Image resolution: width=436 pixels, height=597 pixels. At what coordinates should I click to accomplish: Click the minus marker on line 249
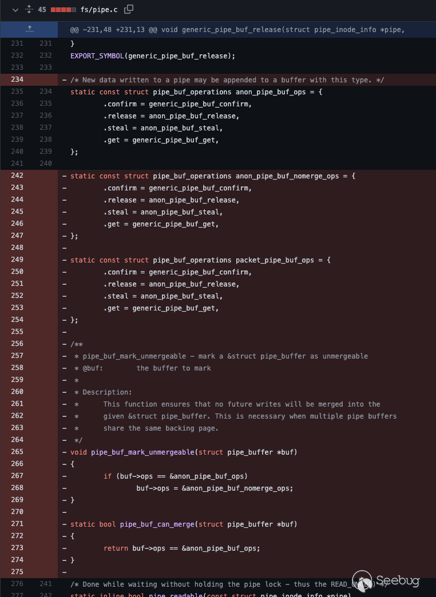[64, 260]
